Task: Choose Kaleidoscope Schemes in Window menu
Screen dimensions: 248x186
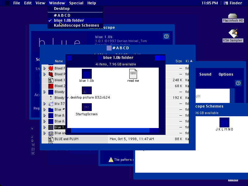Action: click(75, 25)
